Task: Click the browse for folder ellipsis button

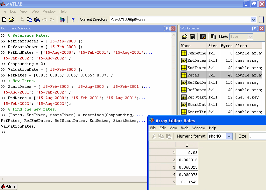Action: click(261, 20)
